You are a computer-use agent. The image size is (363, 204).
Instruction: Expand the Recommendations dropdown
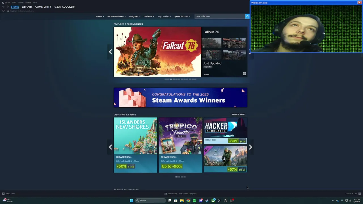click(x=117, y=16)
